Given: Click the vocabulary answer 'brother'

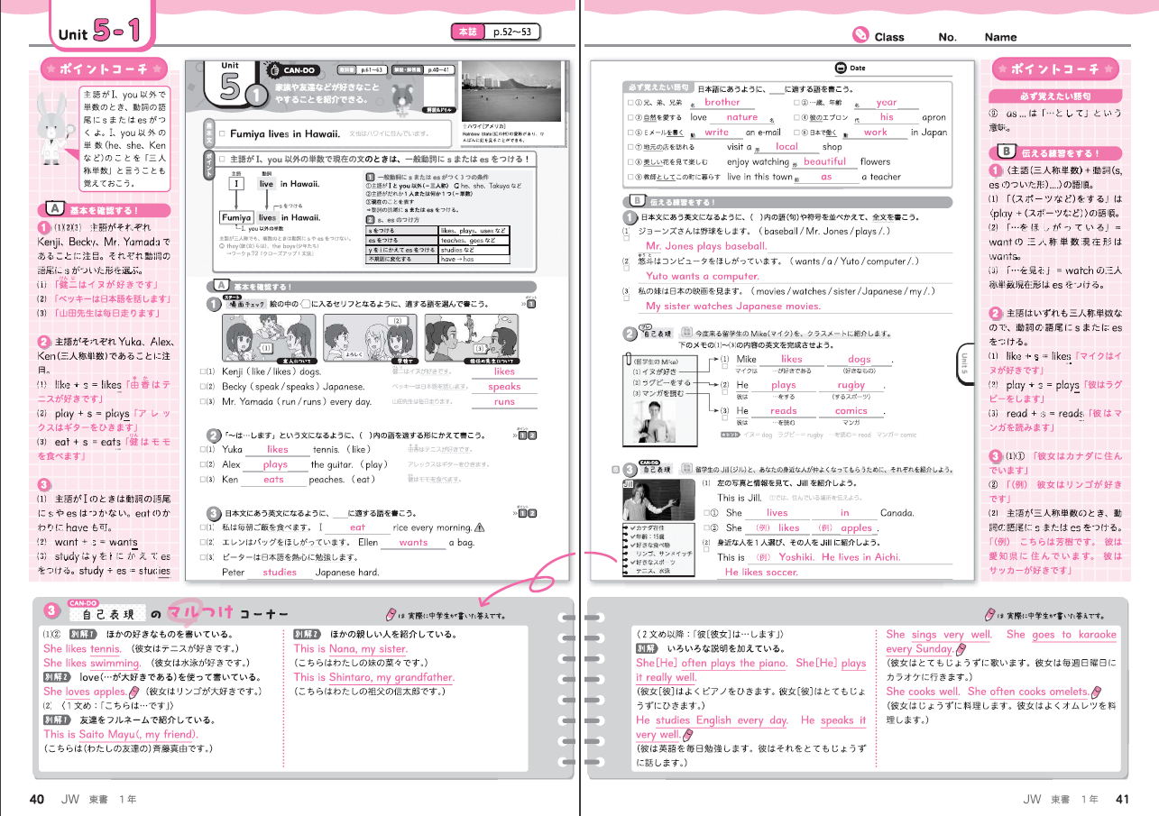Looking at the screenshot, I should point(722,103).
